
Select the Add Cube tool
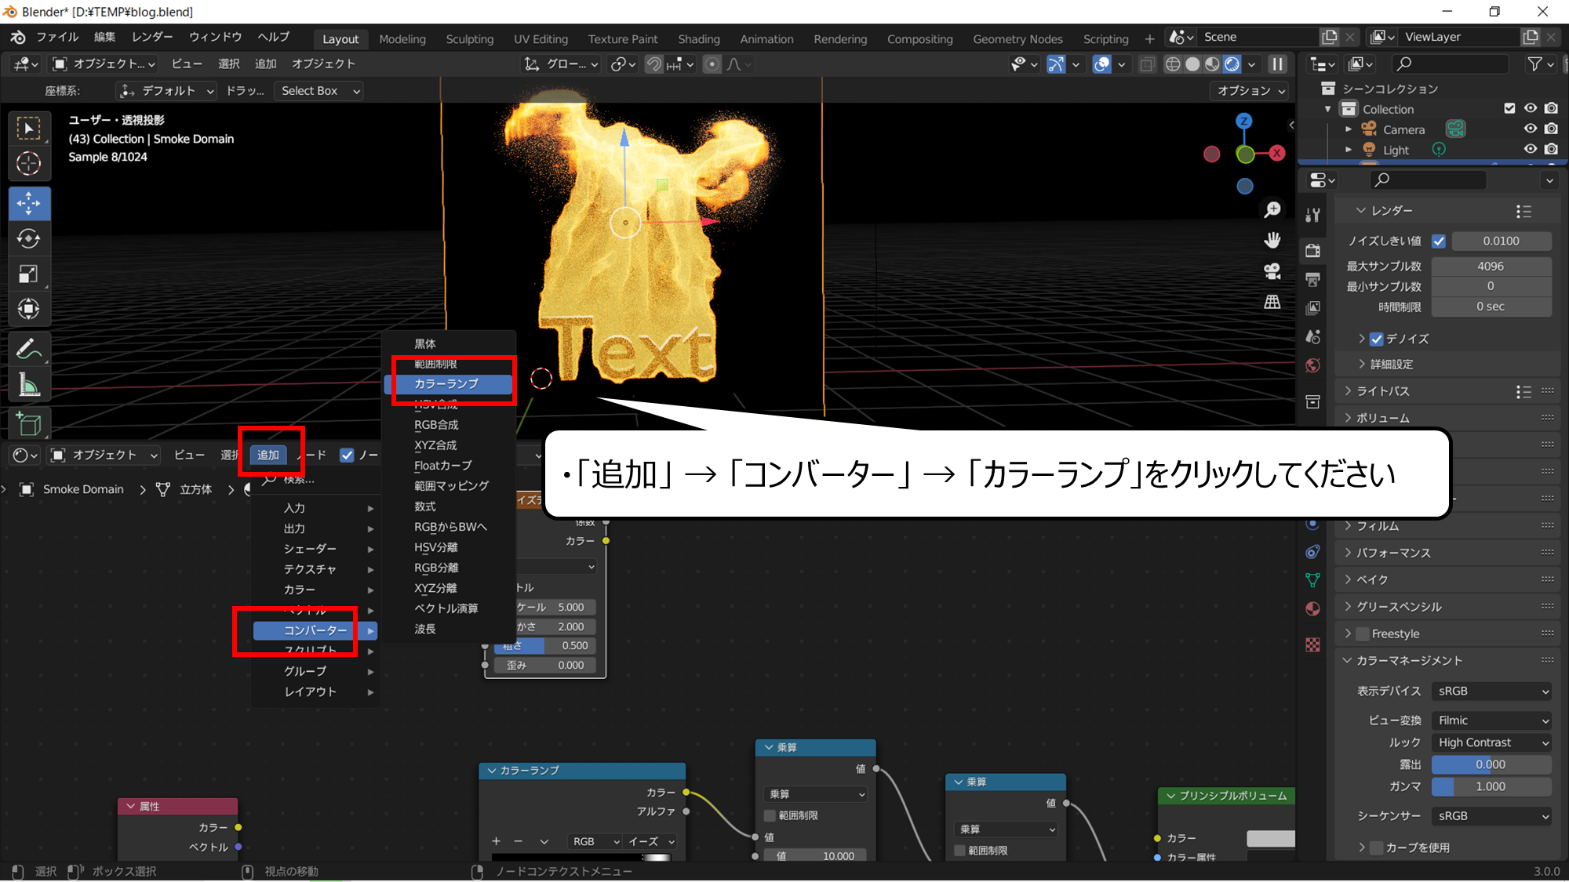pos(29,424)
